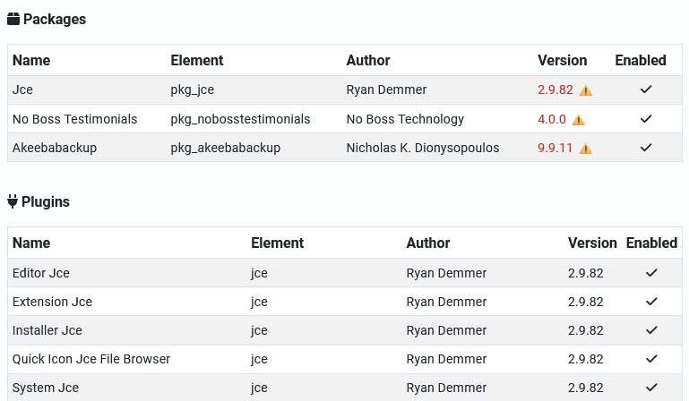Click enabled checkmark for Akeebabackup package
Image resolution: width=689 pixels, height=401 pixels.
coord(646,148)
